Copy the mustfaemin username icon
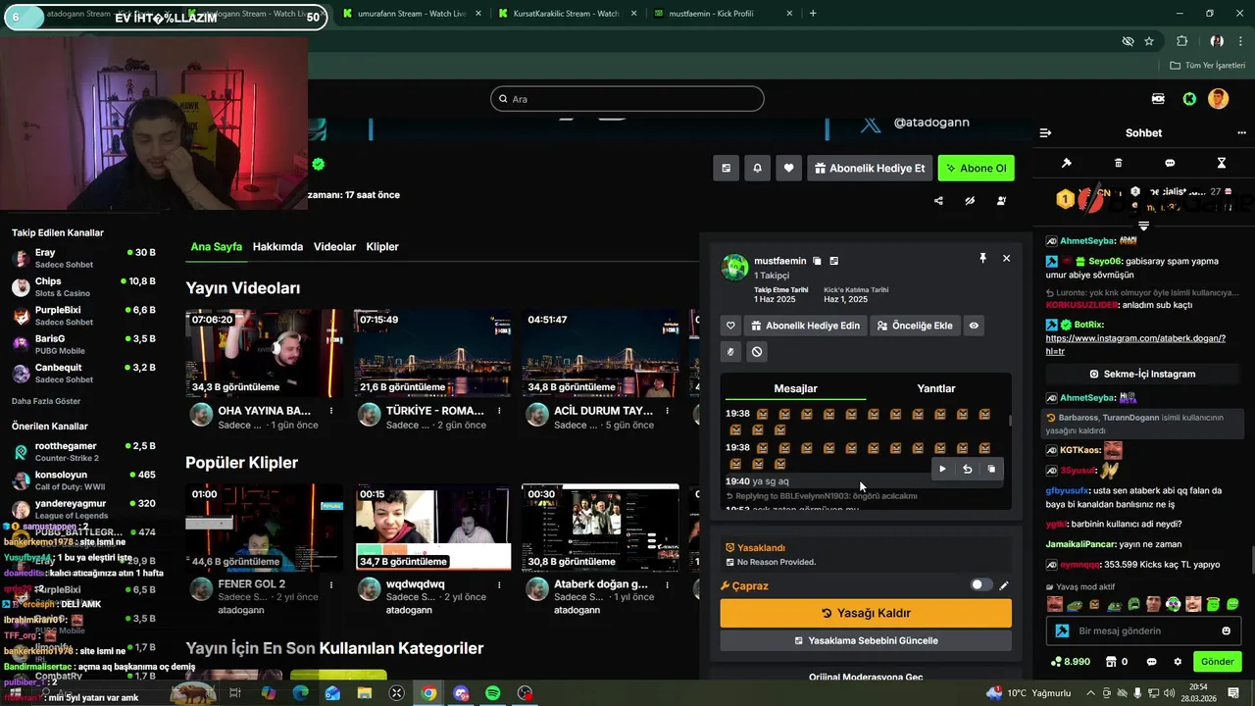This screenshot has height=706, width=1255. (x=817, y=261)
